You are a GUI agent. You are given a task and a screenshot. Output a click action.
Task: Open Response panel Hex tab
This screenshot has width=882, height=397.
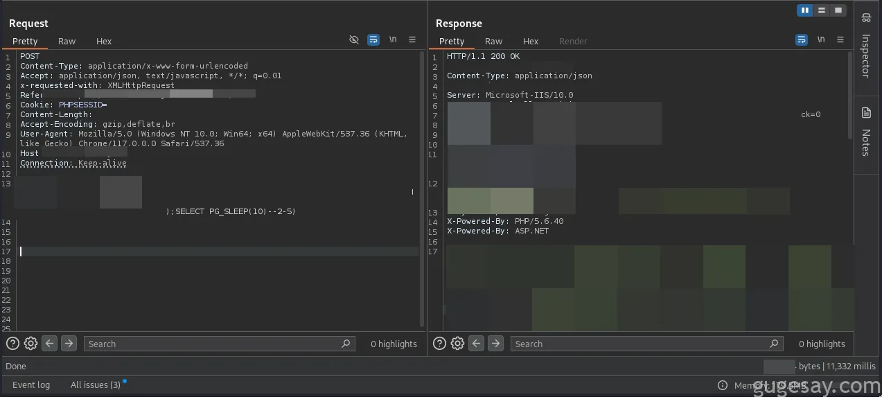tap(531, 42)
